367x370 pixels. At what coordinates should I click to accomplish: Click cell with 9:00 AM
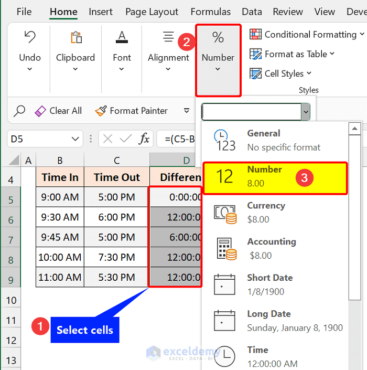coord(60,197)
